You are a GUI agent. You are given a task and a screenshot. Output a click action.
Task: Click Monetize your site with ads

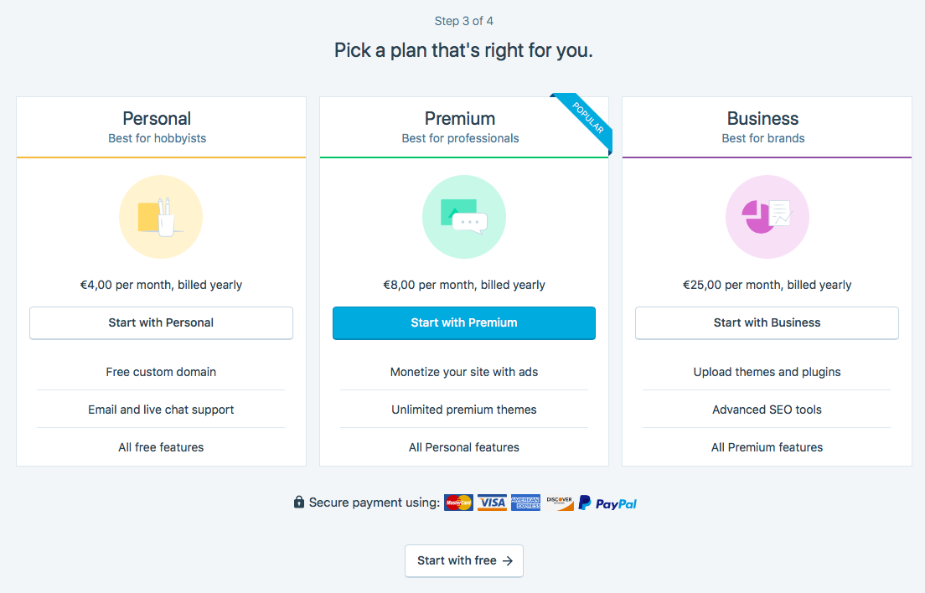coord(463,372)
